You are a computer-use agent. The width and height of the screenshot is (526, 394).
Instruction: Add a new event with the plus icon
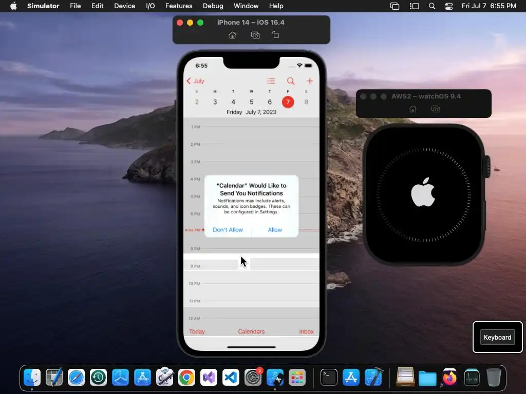coord(310,81)
